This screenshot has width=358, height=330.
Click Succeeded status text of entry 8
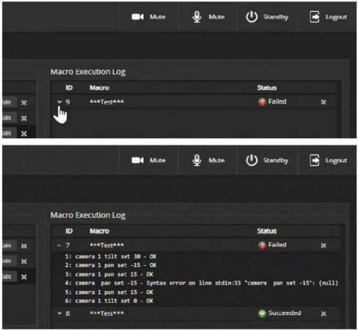[x=284, y=313]
